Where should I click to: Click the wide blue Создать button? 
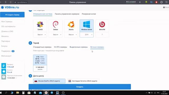[80, 87]
